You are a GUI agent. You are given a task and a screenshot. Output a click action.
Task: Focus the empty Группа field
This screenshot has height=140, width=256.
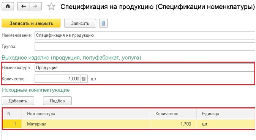(145, 47)
